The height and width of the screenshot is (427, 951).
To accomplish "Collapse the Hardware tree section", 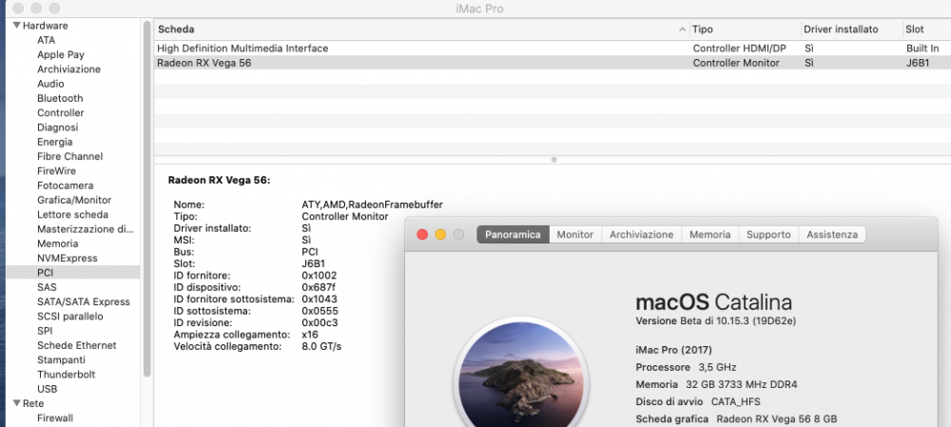I will (x=17, y=26).
